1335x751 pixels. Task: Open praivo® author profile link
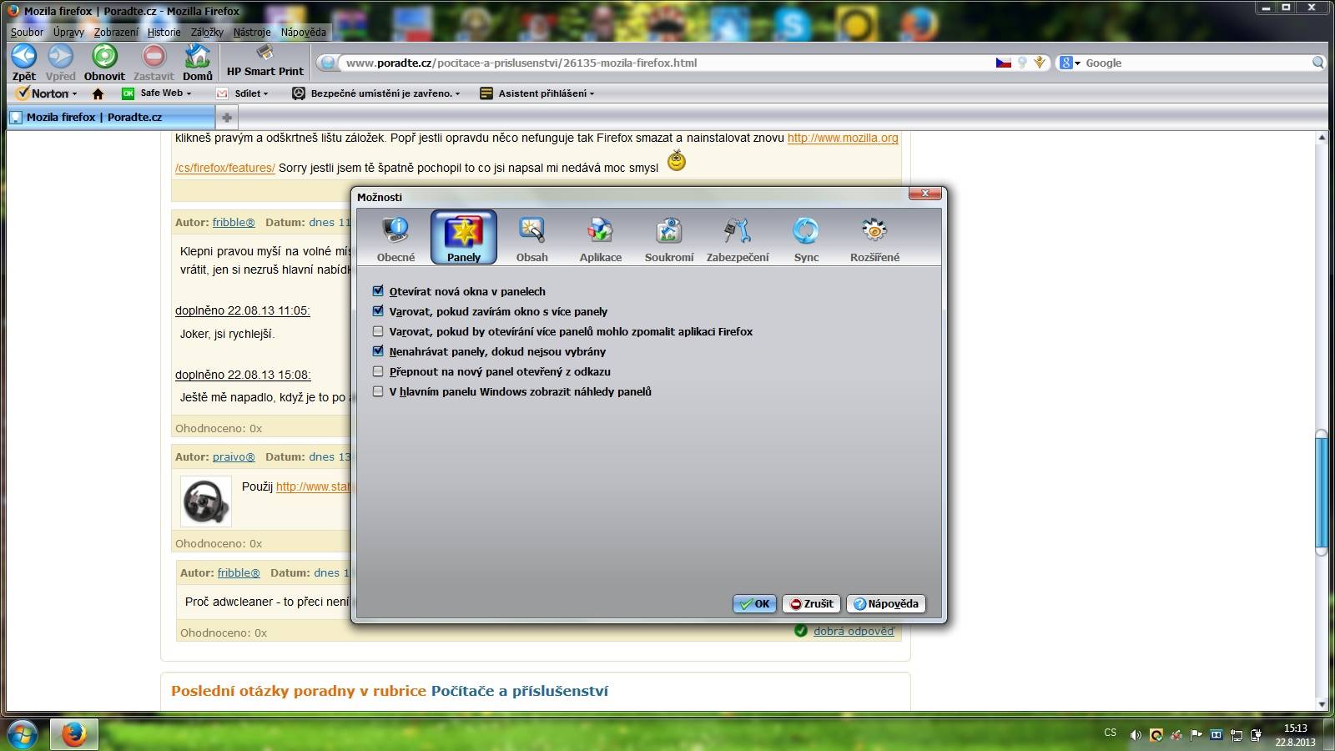(x=234, y=456)
